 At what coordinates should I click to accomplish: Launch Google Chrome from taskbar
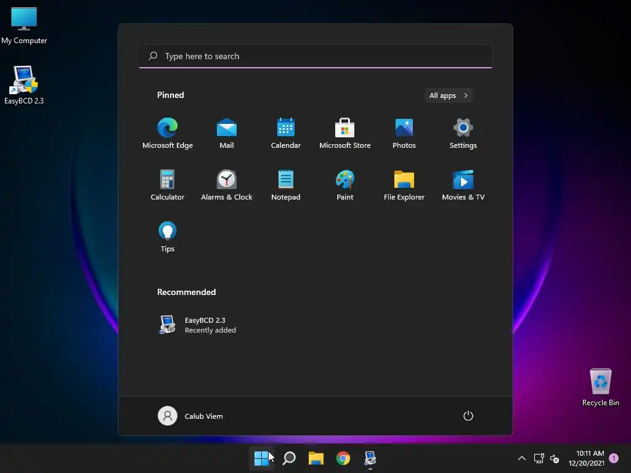pos(343,458)
